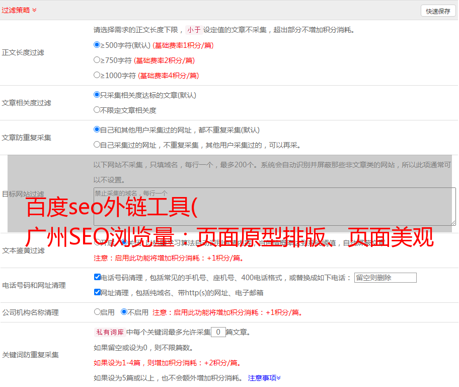Select 关闭 for 文本鉴黄过滤

click(124, 242)
